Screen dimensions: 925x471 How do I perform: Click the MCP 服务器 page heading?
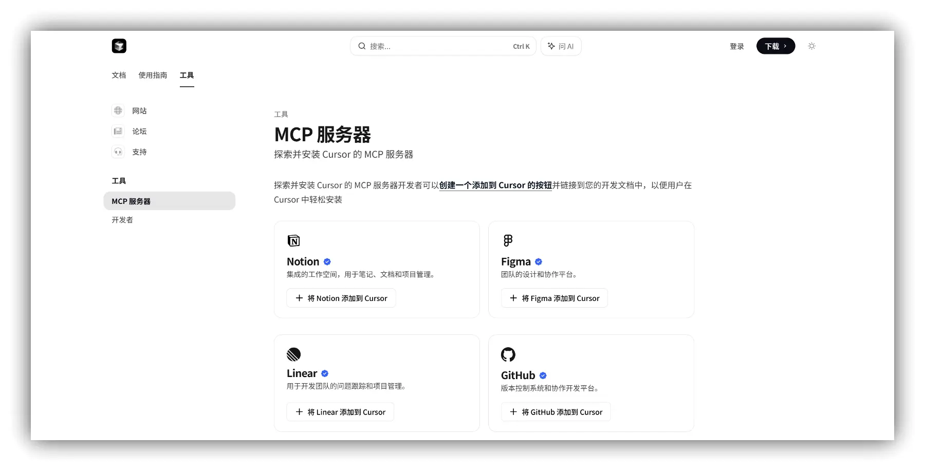pos(322,135)
